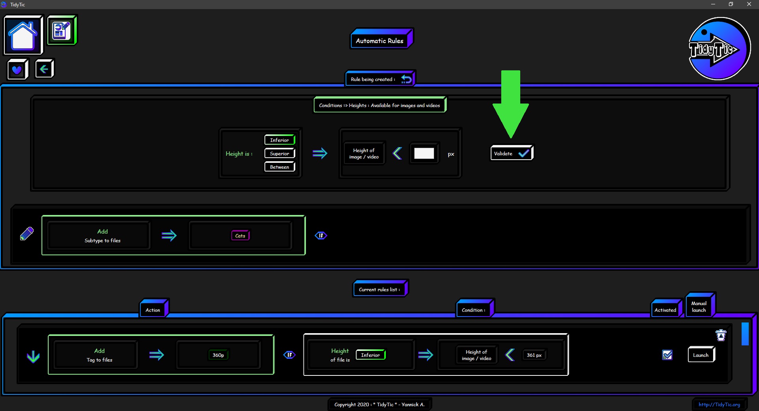
Task: Click the arrow between Height is and Height of image
Action: 320,153
